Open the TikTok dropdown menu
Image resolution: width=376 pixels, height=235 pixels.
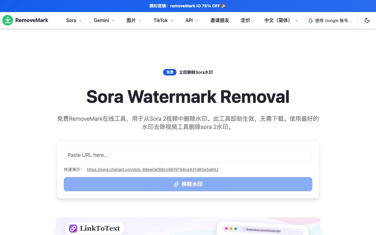click(163, 20)
